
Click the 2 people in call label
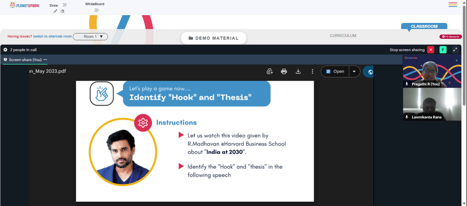click(23, 50)
